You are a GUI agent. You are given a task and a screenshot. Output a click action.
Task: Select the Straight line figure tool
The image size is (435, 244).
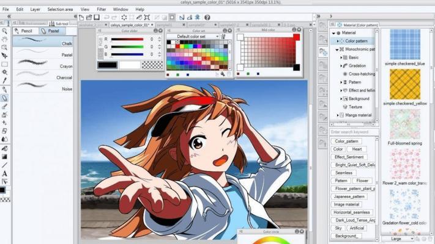pyautogui.click(x=4, y=165)
